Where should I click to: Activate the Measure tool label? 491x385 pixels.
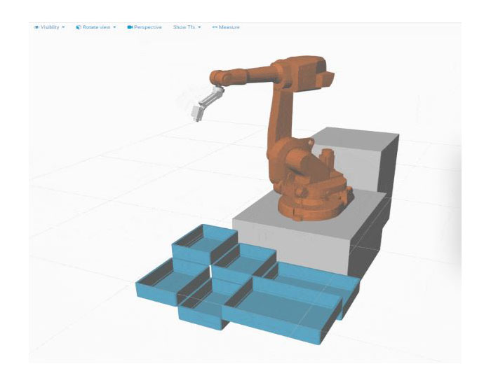(229, 27)
